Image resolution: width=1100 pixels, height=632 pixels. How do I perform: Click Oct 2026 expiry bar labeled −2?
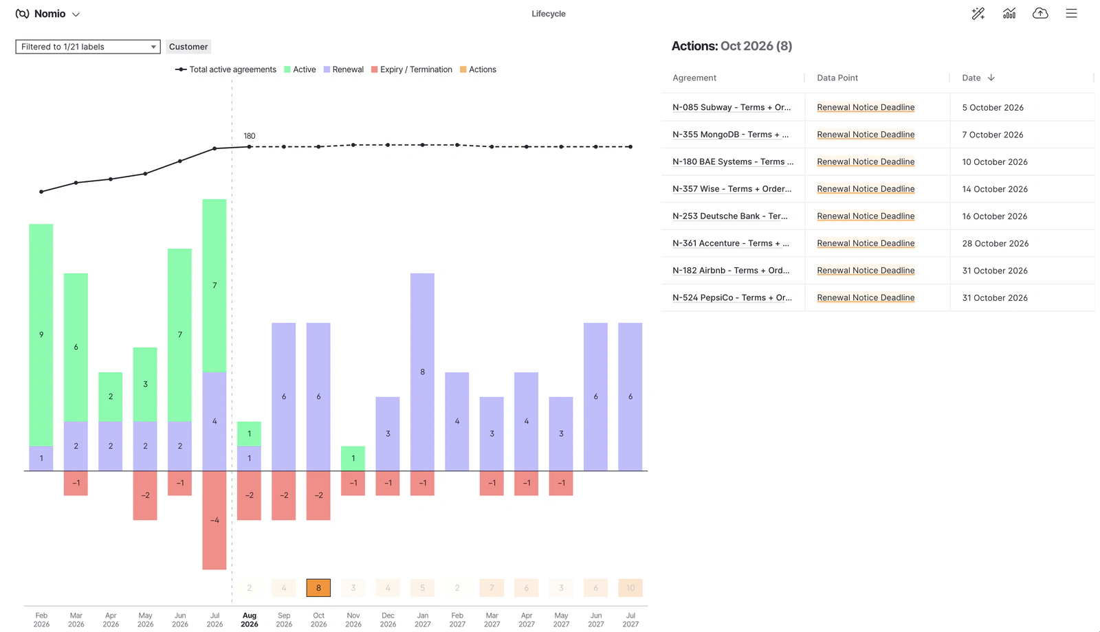pos(318,495)
